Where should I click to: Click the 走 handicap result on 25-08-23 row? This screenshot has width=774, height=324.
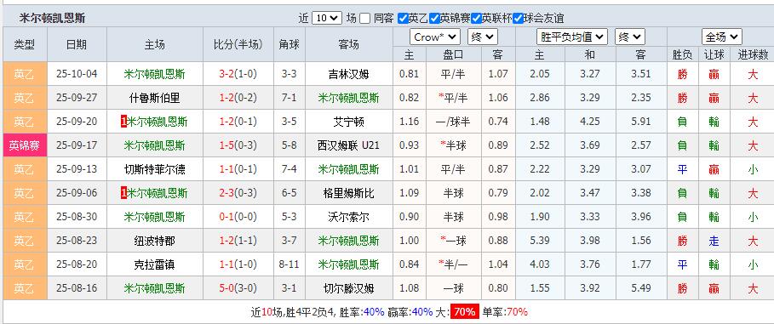(714, 241)
